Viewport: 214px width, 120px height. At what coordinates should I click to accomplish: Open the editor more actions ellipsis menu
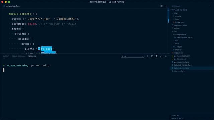tap(166, 6)
